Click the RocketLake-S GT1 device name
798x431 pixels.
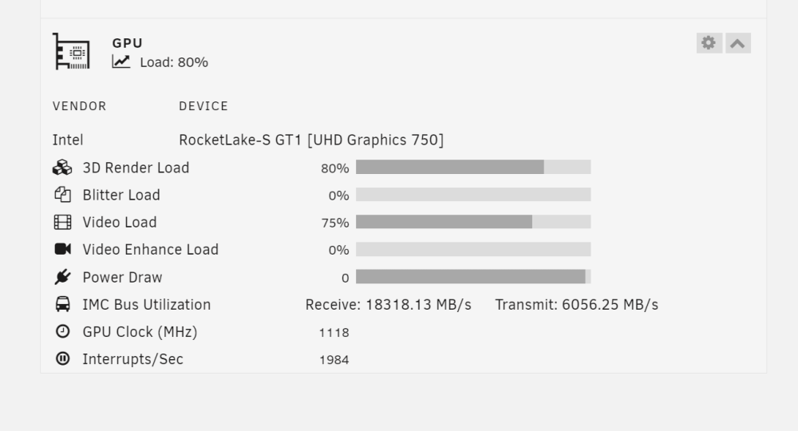coord(311,140)
